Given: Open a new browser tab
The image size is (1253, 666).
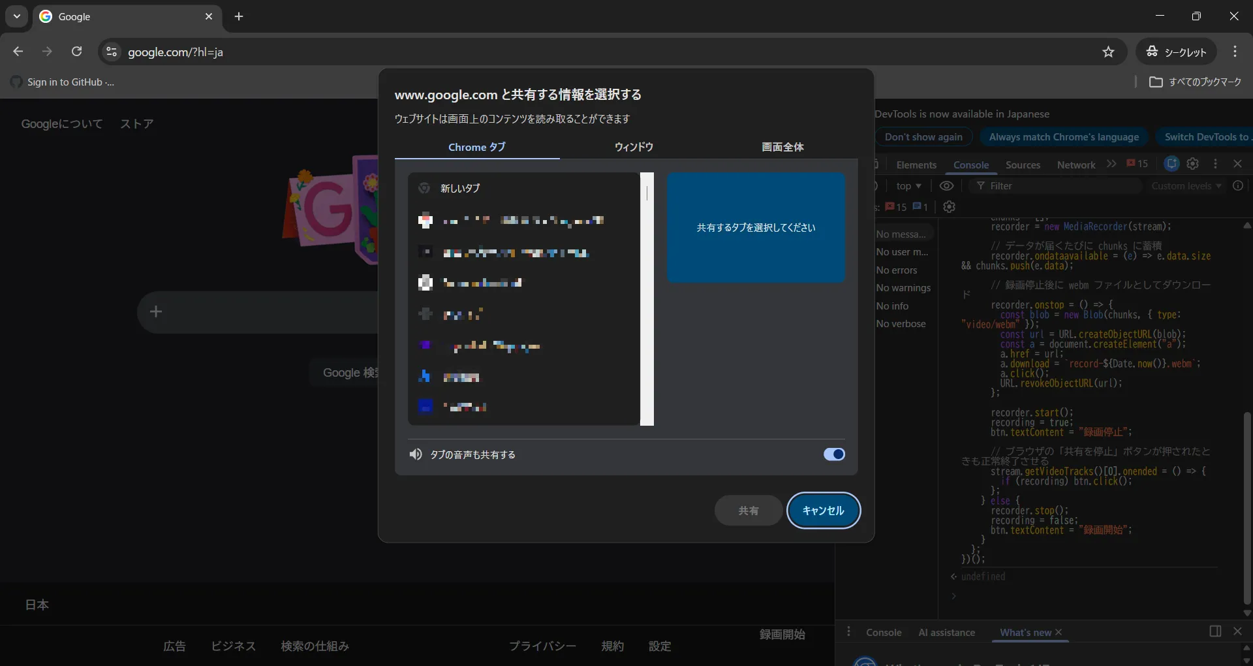Looking at the screenshot, I should [239, 16].
